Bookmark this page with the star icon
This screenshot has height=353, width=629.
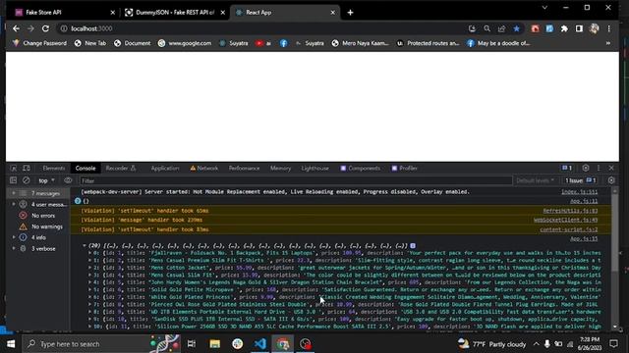(x=516, y=28)
